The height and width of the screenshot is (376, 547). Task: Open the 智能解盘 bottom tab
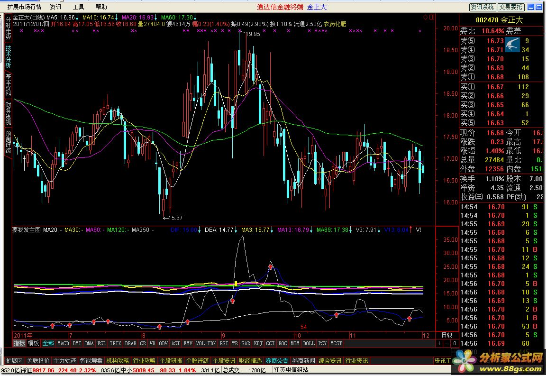click(x=91, y=361)
